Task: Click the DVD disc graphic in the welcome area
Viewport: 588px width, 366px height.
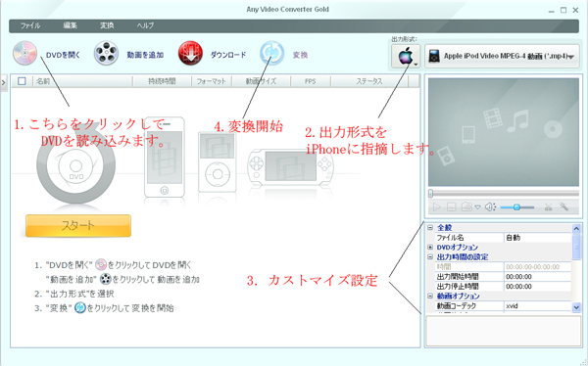Action: tap(76, 164)
